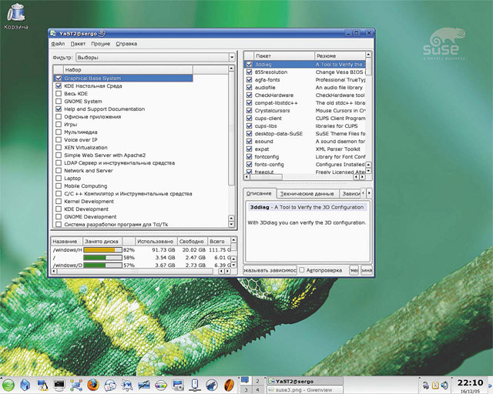The image size is (493, 394).
Task: Click the accept button at bottom right
Action: point(367,270)
